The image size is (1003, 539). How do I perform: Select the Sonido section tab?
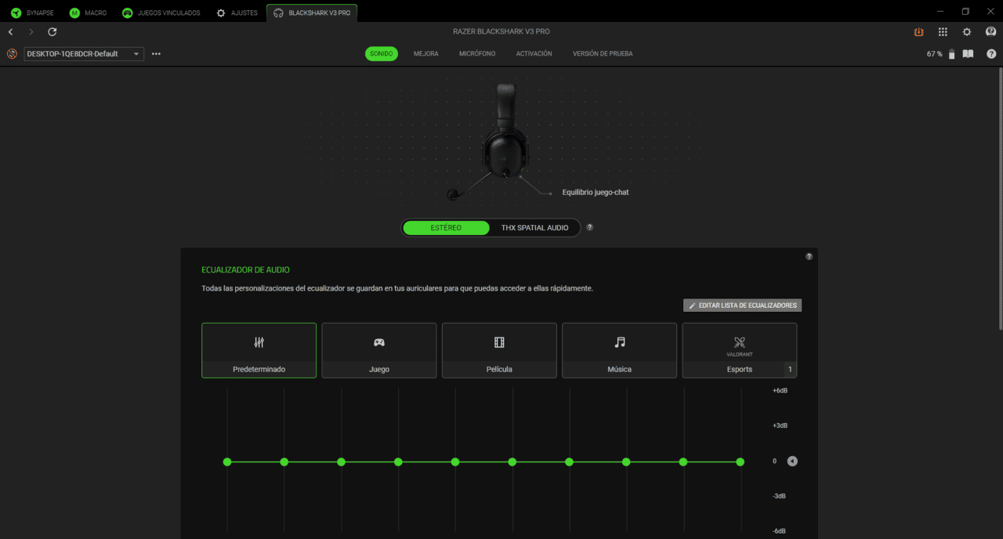[x=381, y=54]
